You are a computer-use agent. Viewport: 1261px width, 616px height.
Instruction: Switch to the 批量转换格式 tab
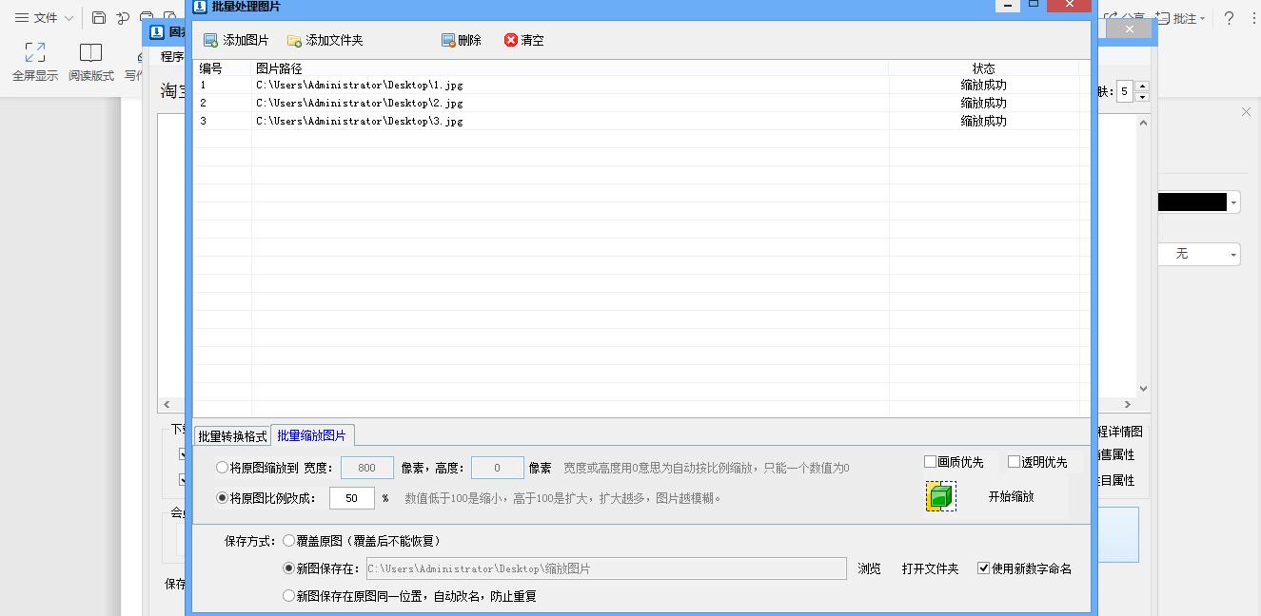(232, 434)
